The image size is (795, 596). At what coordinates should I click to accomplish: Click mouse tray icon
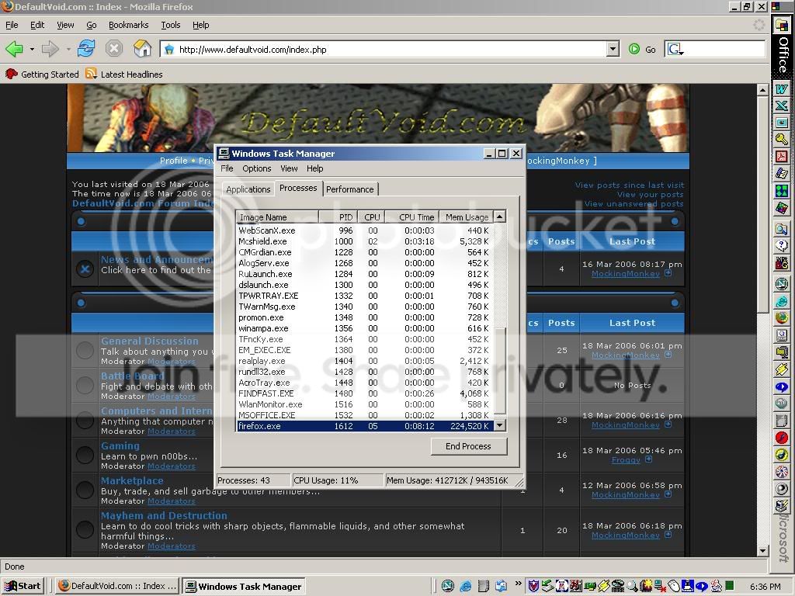pos(674,586)
